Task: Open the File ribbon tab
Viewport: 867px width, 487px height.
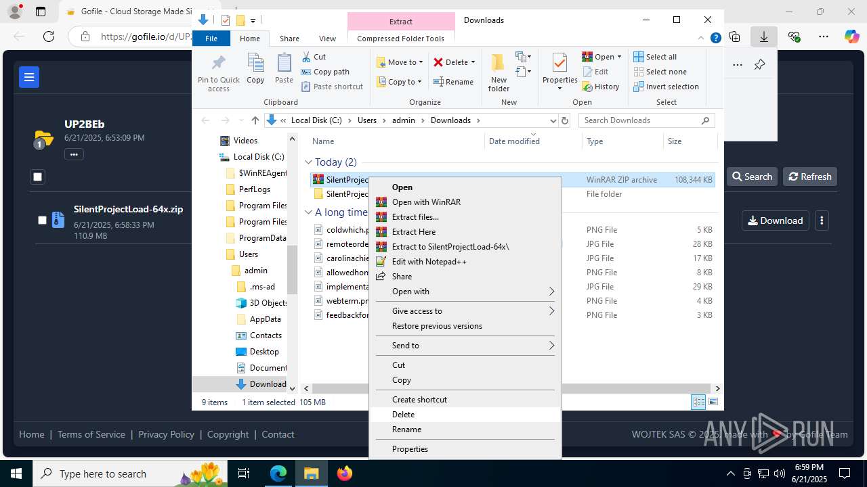Action: click(211, 39)
